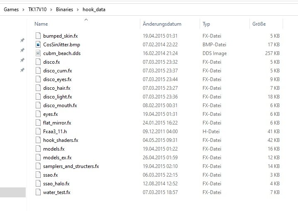298x211 pixels.
Task: Click the Fxaa3_11.h file icon
Action: pyautogui.click(x=38, y=132)
